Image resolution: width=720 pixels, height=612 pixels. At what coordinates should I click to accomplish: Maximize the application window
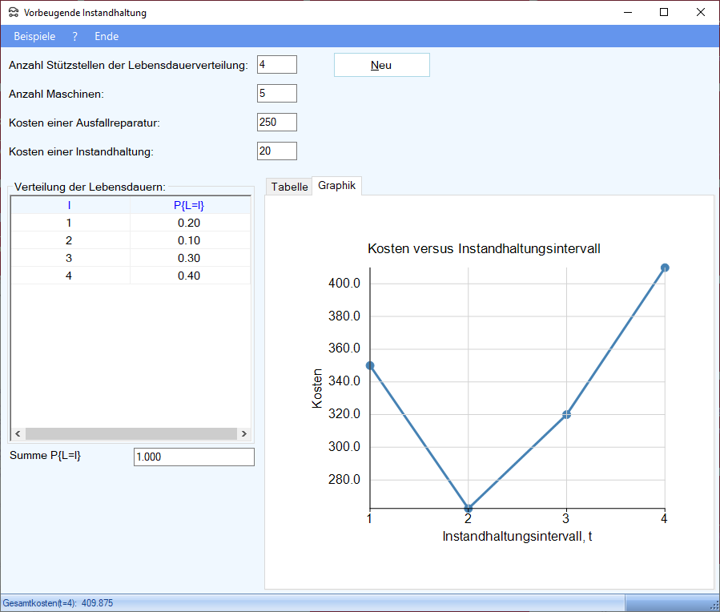pos(663,12)
